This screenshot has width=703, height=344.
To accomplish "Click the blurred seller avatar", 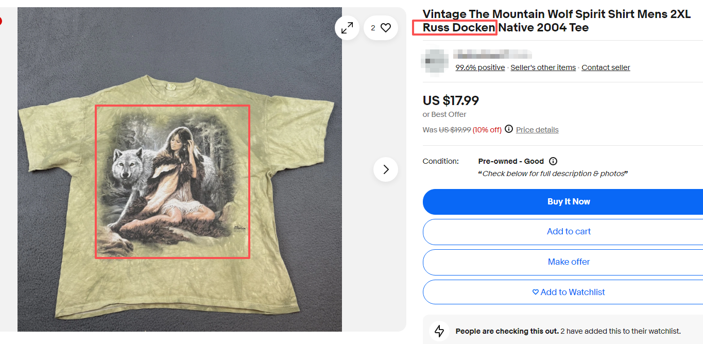I will 435,61.
